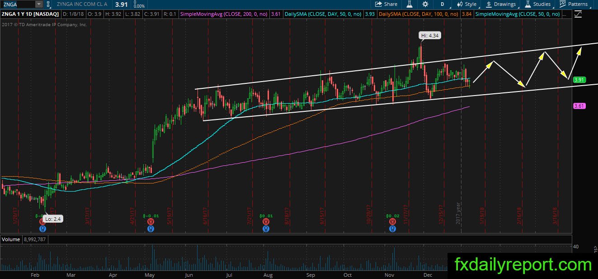Click the 6/16/17 expiration date marker

click(205, 216)
